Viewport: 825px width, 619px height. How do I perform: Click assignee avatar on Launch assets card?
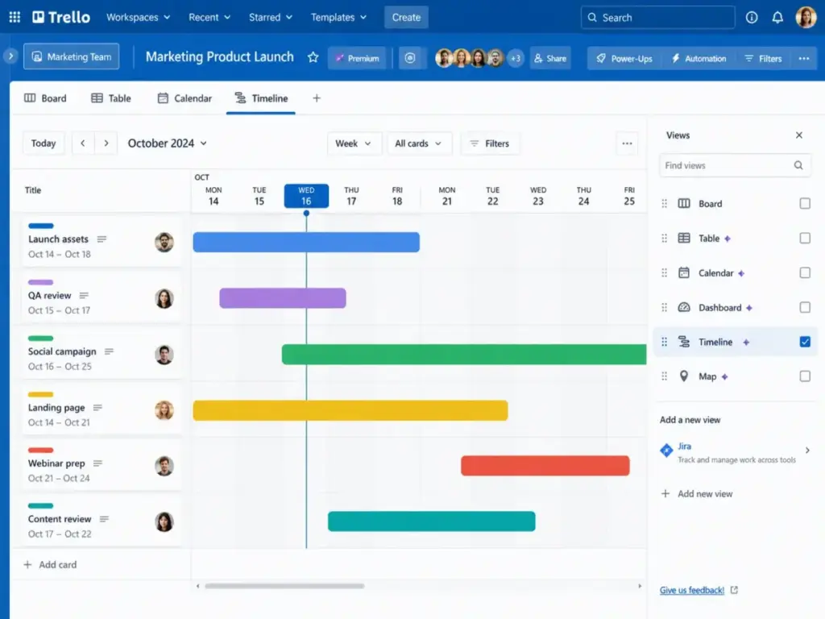click(x=164, y=242)
